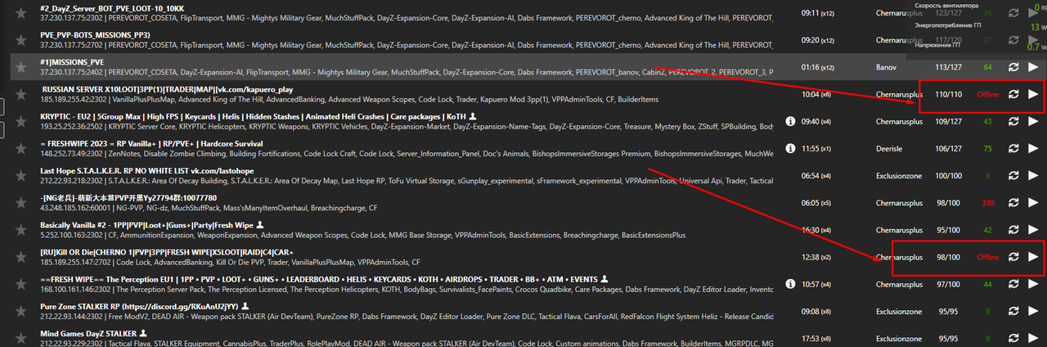The height and width of the screenshot is (347, 1047).
Task: Select FRESH WIPE The Perception EU1 title
Action: point(319,279)
